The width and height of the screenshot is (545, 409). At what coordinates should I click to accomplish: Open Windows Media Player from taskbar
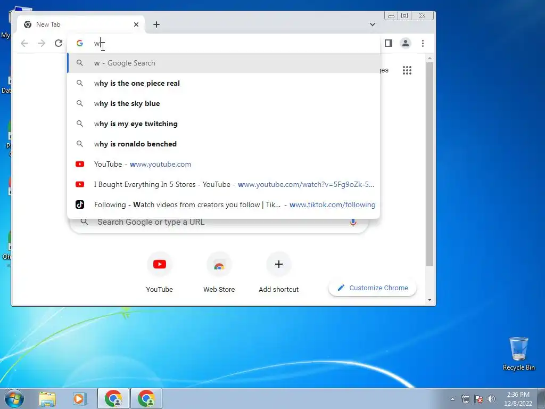79,398
